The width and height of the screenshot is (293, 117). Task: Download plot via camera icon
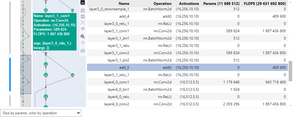[x=83, y=51]
